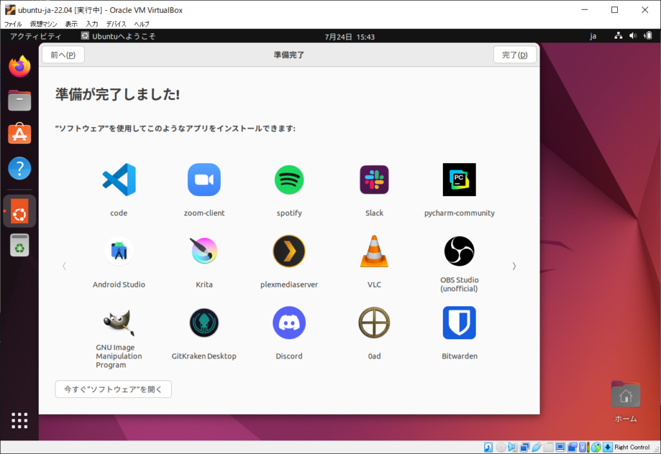Open the GNU Image Manipulation Program icon
This screenshot has width=661, height=454.
pyautogui.click(x=119, y=322)
